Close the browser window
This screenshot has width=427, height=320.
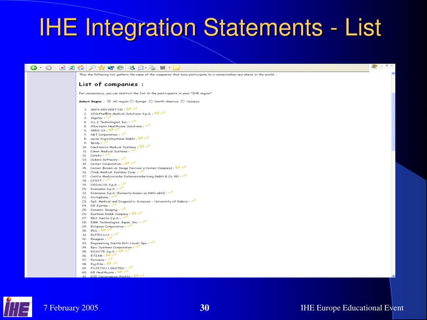click(392, 65)
